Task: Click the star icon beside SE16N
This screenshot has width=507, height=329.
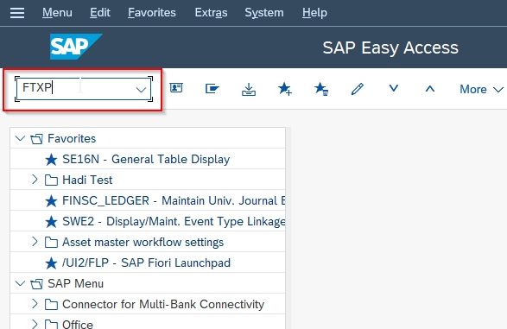Action: pyautogui.click(x=51, y=160)
